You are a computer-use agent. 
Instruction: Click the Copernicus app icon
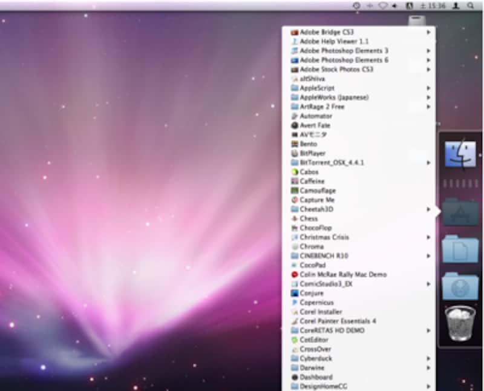295,303
